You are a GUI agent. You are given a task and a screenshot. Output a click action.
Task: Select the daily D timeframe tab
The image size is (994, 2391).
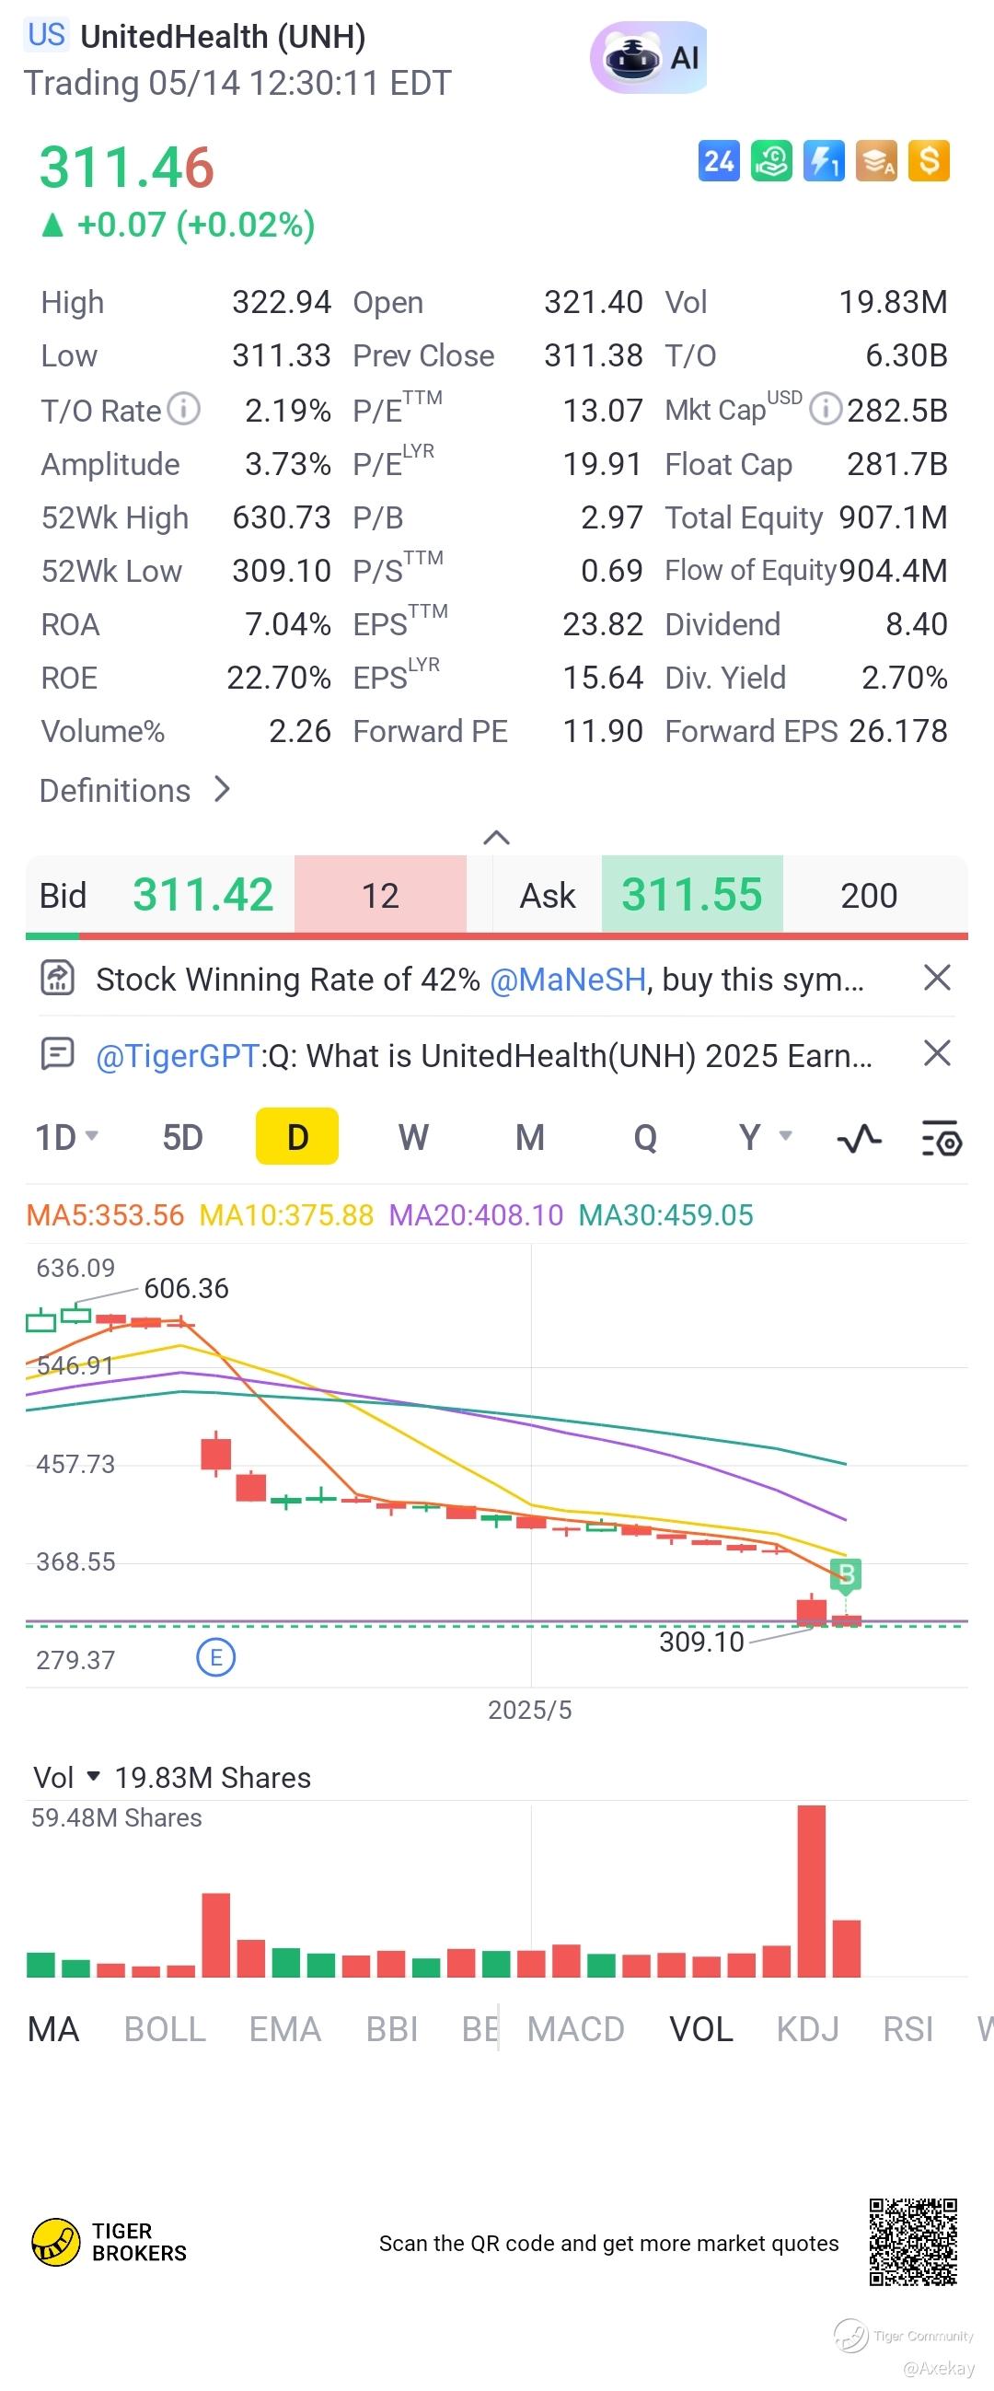pyautogui.click(x=297, y=1136)
